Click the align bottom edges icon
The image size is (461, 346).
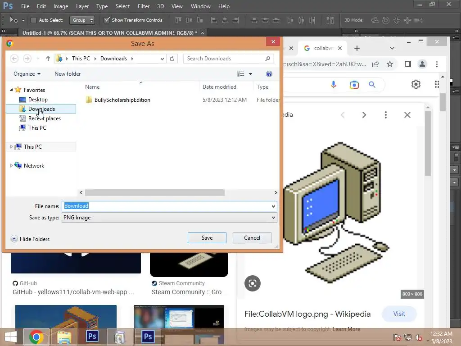click(x=200, y=20)
